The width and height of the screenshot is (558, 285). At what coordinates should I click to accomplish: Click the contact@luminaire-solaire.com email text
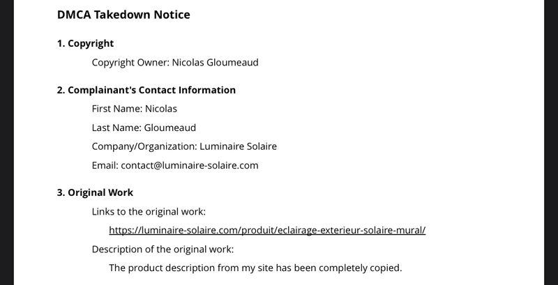pyautogui.click(x=190, y=166)
